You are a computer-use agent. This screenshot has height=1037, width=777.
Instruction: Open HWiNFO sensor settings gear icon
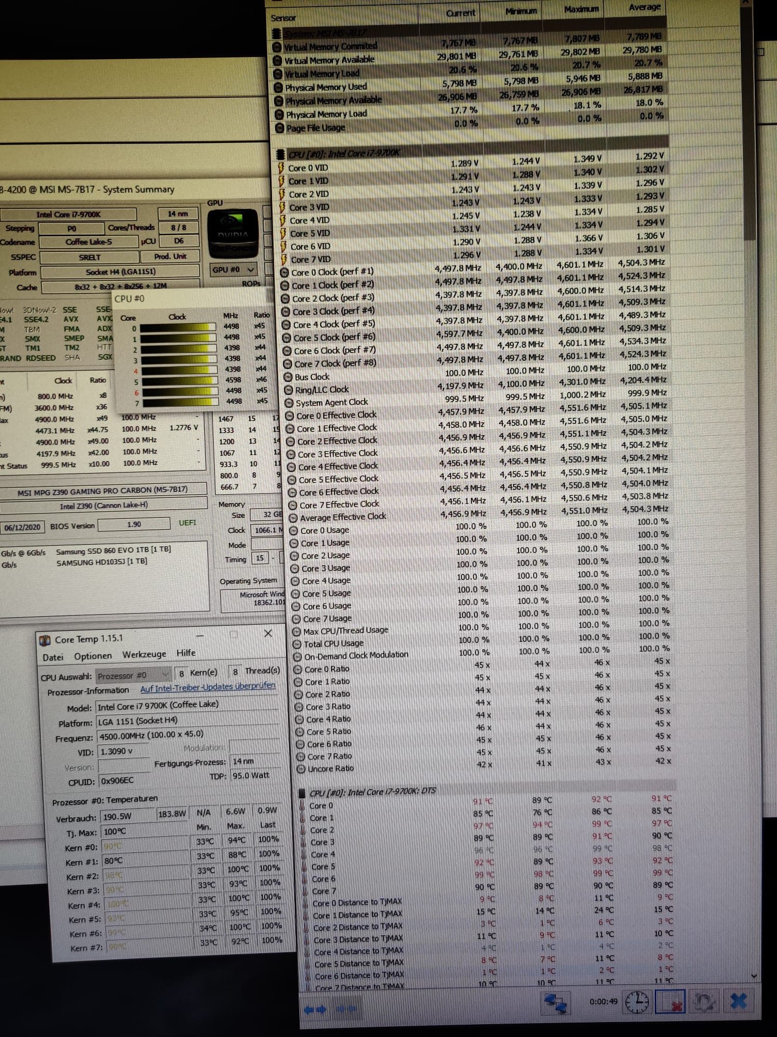pyautogui.click(x=703, y=1001)
